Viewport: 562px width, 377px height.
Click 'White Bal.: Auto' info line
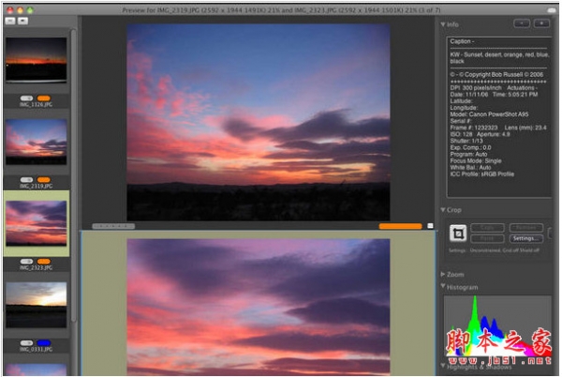tap(470, 168)
